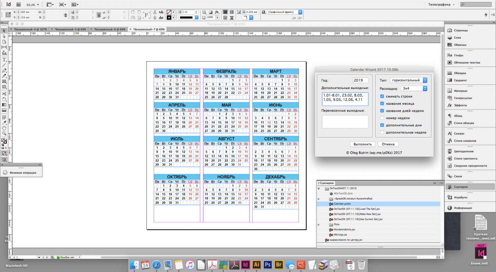This screenshot has width=496, height=272.
Task: Select the Gap tool
Action: [x=4, y=47]
